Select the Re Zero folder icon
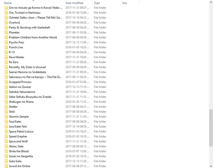This screenshot has width=213, height=168. 6,62
